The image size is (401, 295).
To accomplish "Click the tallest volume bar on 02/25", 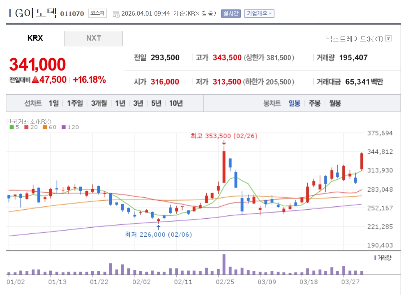I will pyautogui.click(x=224, y=264).
